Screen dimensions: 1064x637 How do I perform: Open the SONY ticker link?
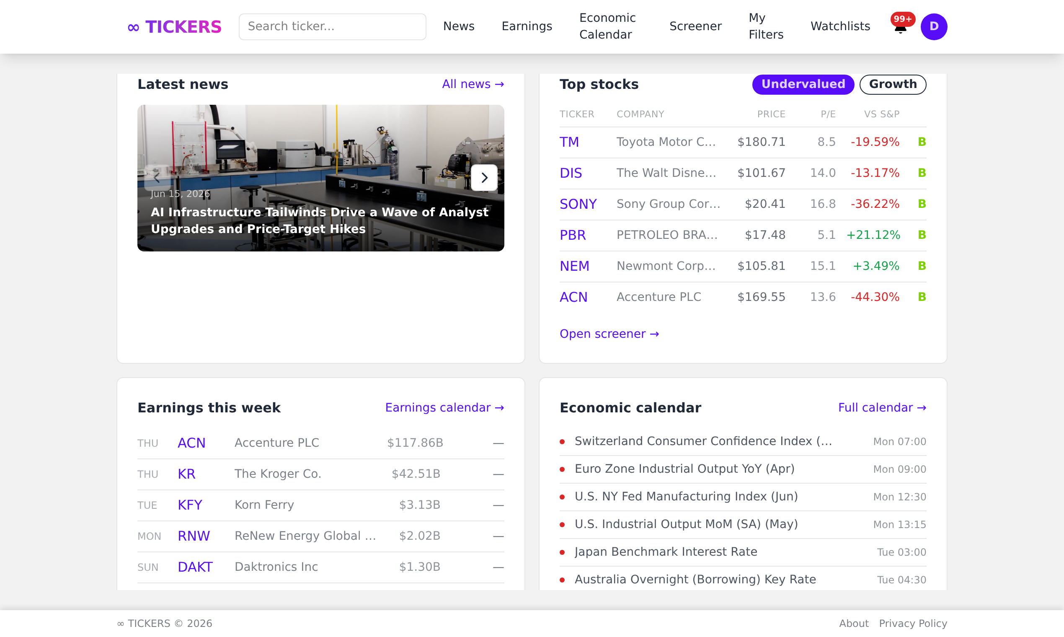[x=578, y=204]
